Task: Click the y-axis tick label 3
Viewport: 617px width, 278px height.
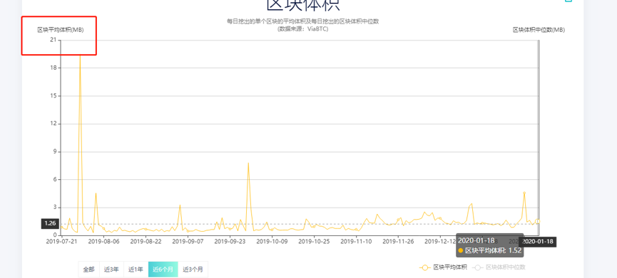Action: (55, 208)
